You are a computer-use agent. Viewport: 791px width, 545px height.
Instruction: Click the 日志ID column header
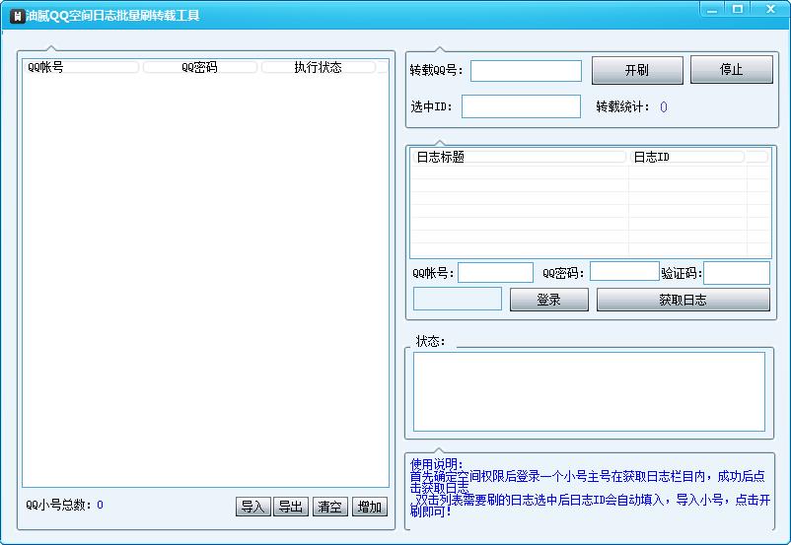pos(686,157)
